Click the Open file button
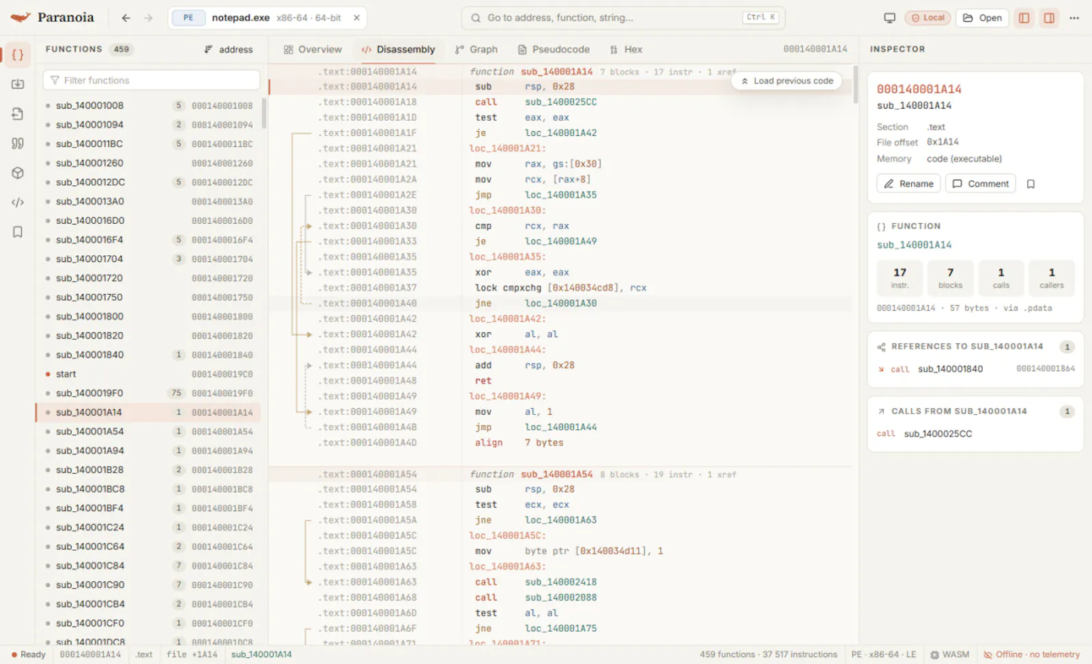1092x664 pixels. click(983, 18)
